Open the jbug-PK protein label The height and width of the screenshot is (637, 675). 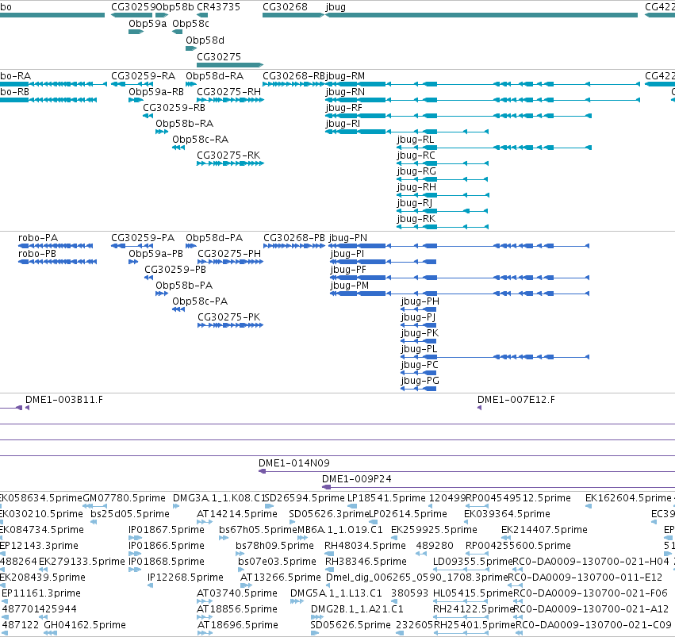[x=420, y=333]
